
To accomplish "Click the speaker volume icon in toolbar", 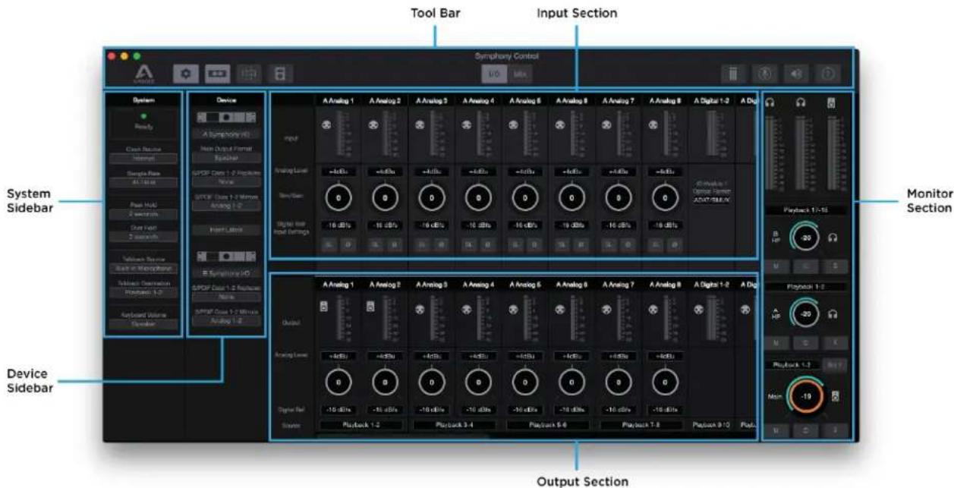I will click(798, 74).
